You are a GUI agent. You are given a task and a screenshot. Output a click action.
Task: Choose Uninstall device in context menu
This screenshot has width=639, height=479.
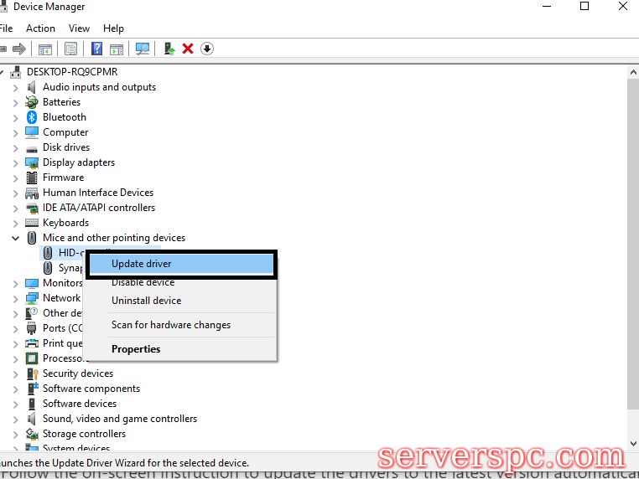tap(146, 301)
